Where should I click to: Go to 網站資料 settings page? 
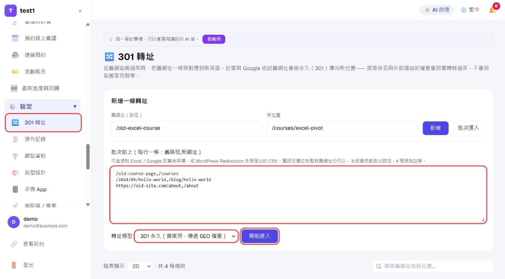43,156
